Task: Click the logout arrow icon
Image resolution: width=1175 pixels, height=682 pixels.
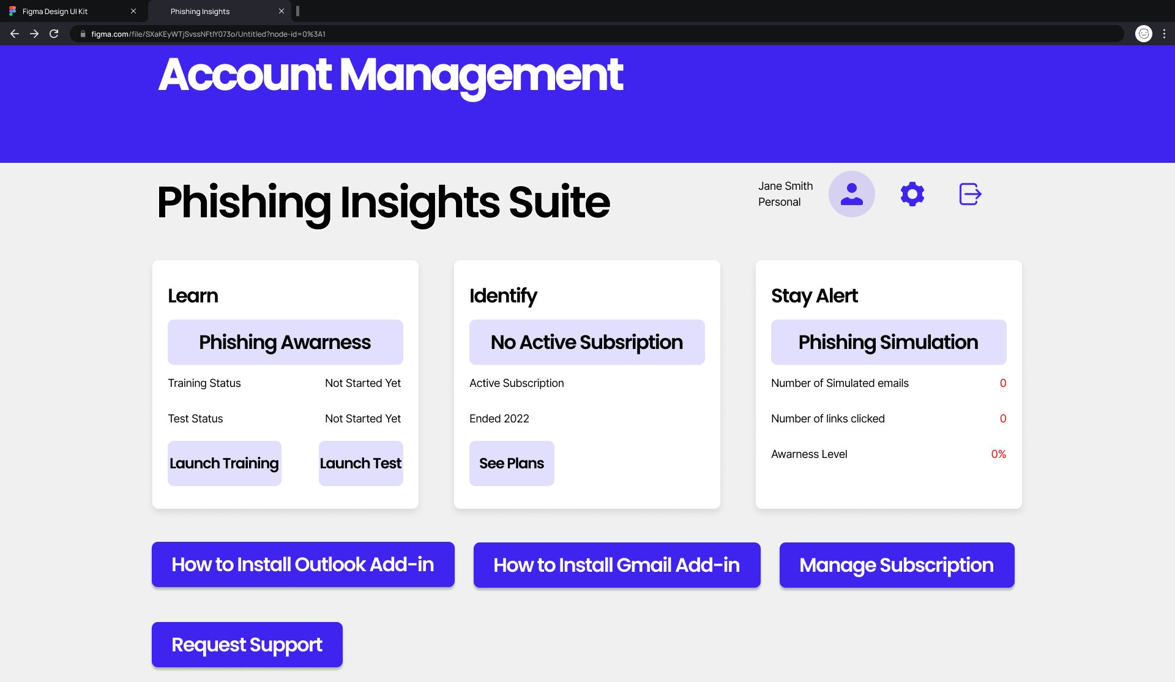Action: click(970, 194)
